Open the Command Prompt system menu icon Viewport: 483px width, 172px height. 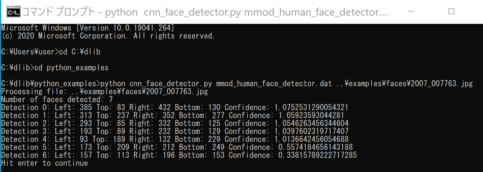(x=14, y=12)
